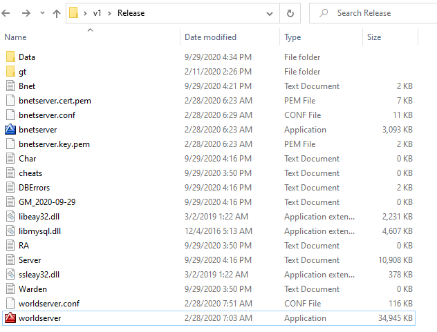437x332 pixels.
Task: Select the Warden text document icon
Action: tap(10, 289)
